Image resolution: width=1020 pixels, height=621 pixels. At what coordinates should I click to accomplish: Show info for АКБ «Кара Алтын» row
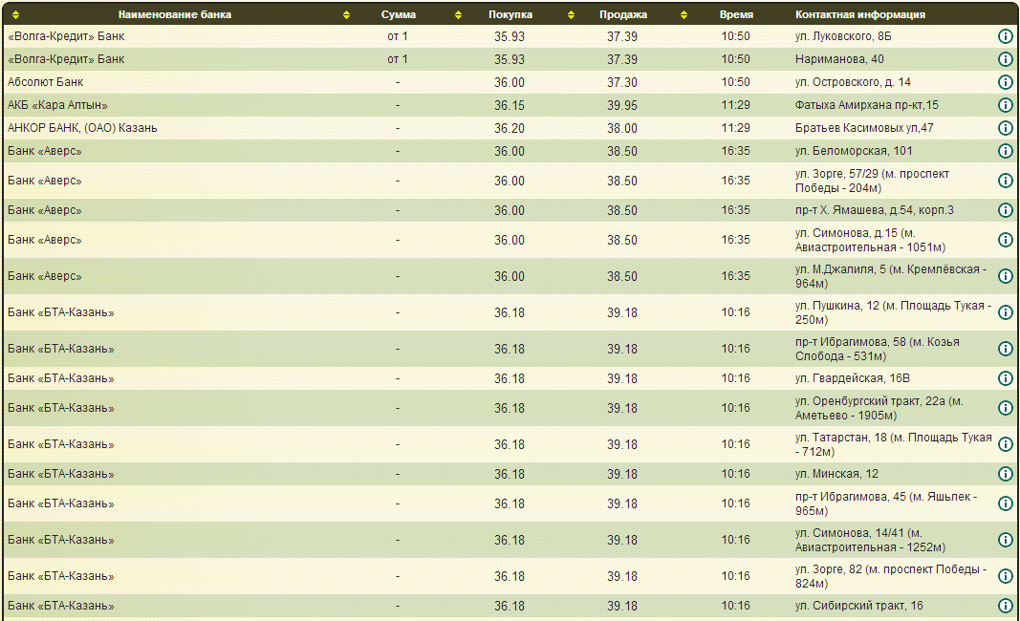1005,105
